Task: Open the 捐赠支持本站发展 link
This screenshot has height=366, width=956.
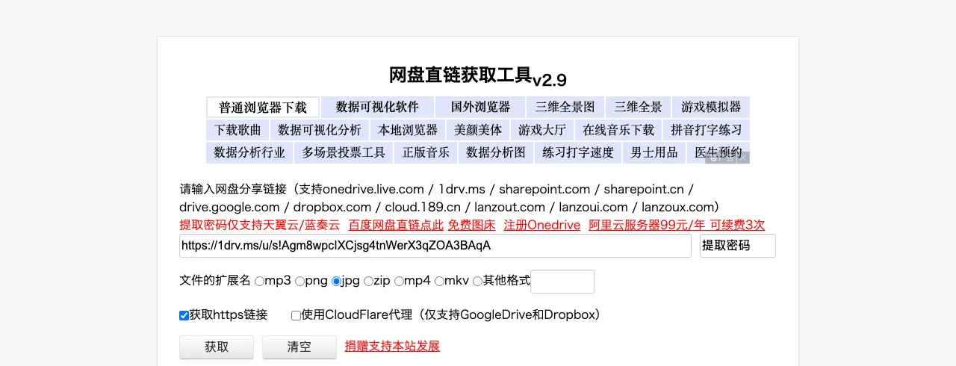Action: [x=392, y=346]
